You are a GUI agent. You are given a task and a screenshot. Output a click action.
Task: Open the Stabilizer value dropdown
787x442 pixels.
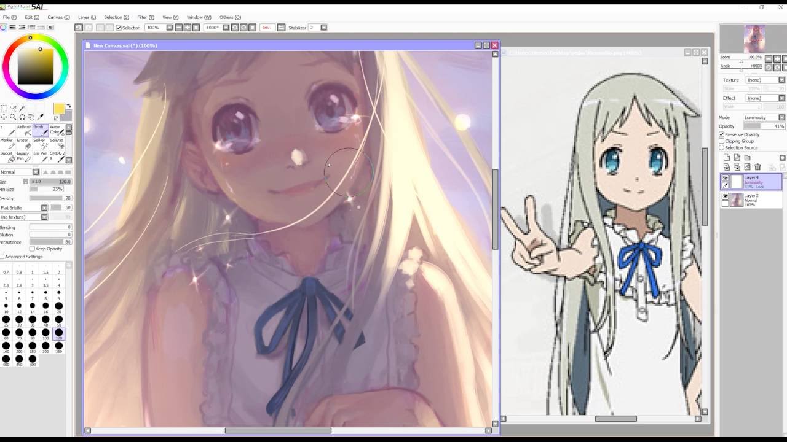pyautogui.click(x=318, y=28)
